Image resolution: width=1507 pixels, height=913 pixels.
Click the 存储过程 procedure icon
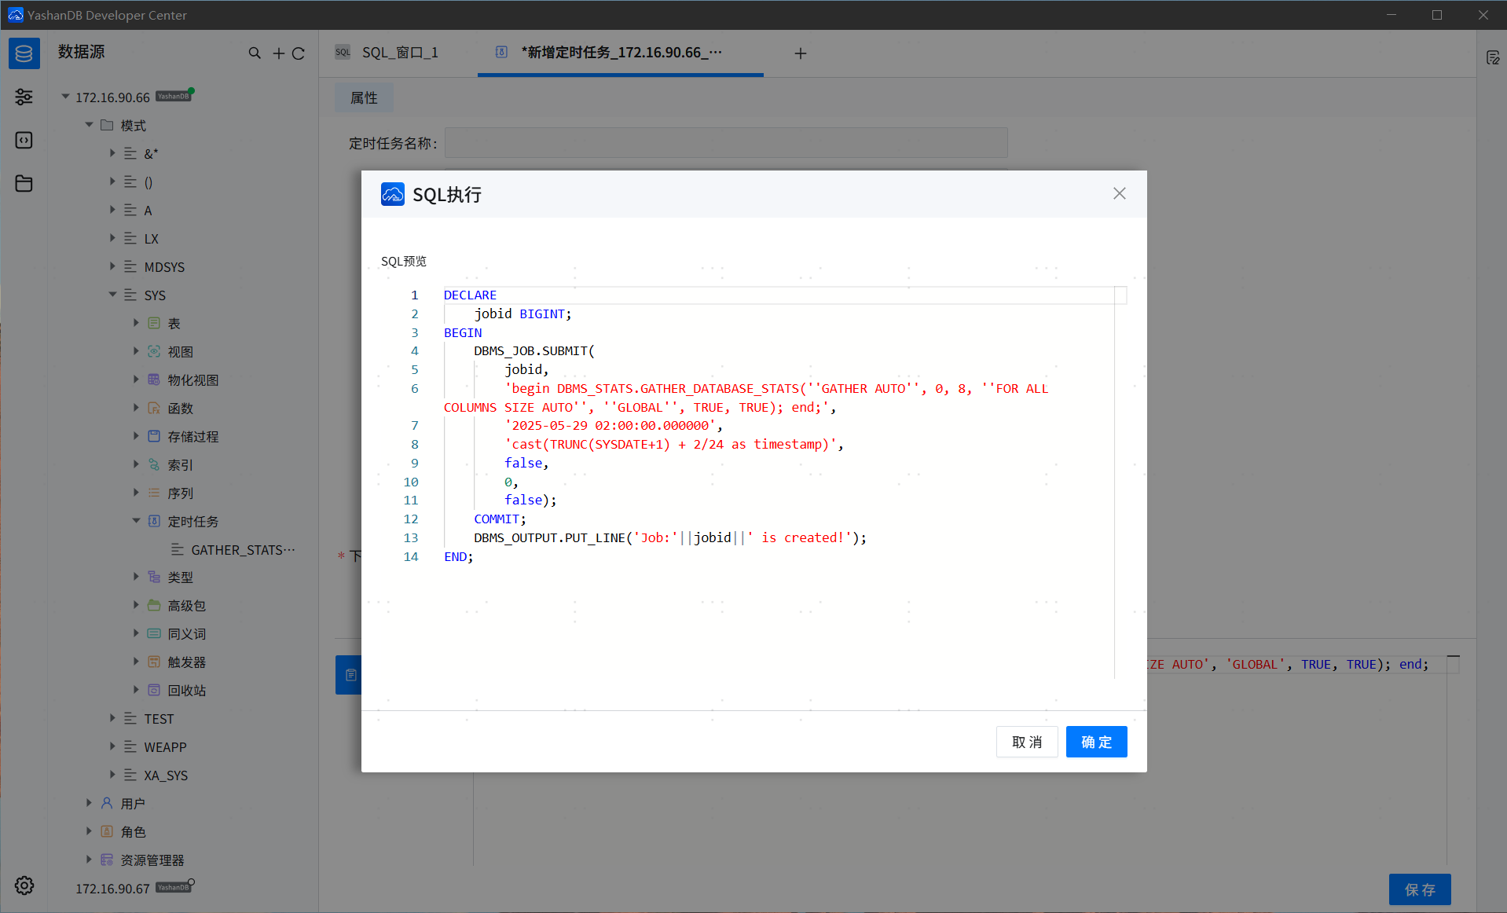click(x=154, y=436)
